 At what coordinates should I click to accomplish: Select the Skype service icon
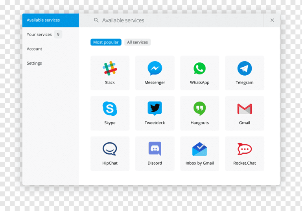coord(110,109)
